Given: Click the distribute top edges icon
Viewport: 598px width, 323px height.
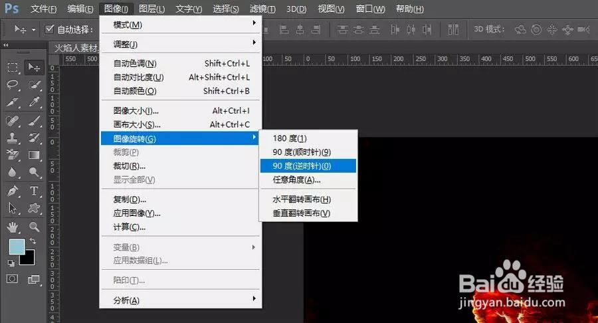Looking at the screenshot, I should [x=342, y=29].
